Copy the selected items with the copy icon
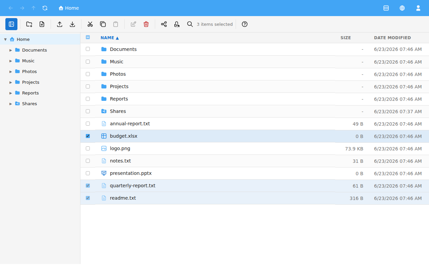The height and width of the screenshot is (268, 429). [103, 24]
